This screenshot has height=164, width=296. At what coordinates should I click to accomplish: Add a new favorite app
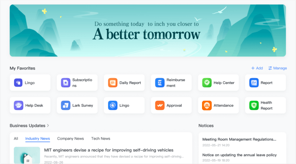click(257, 68)
